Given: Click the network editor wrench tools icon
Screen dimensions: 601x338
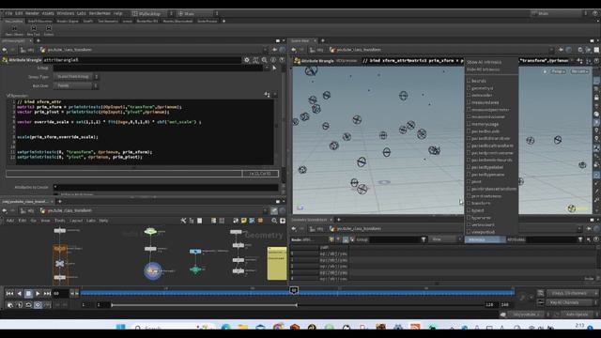Looking at the screenshot, I should point(183,221).
